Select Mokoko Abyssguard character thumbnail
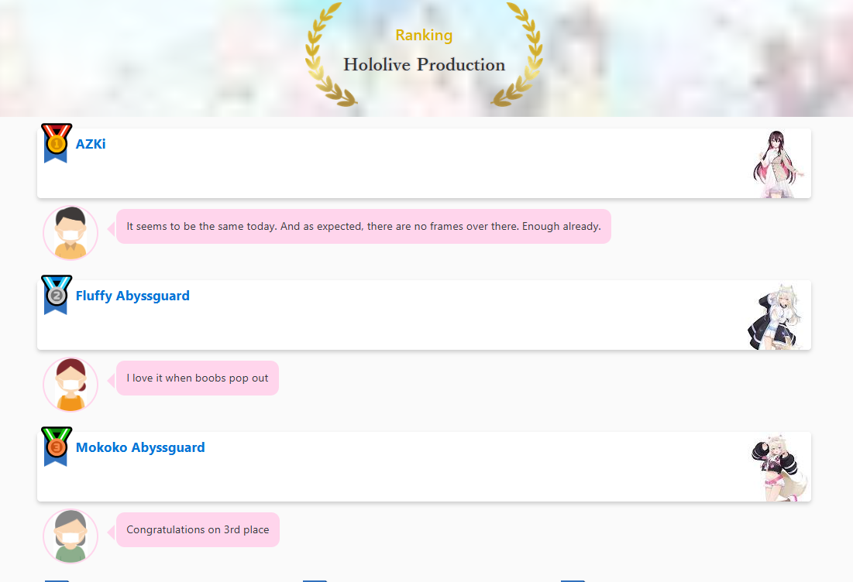853x582 pixels. (x=779, y=467)
